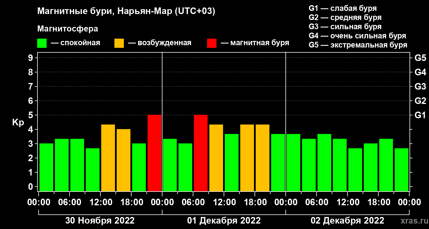
Task: Click the '— возбужденная' legend label
Action: pos(160,43)
